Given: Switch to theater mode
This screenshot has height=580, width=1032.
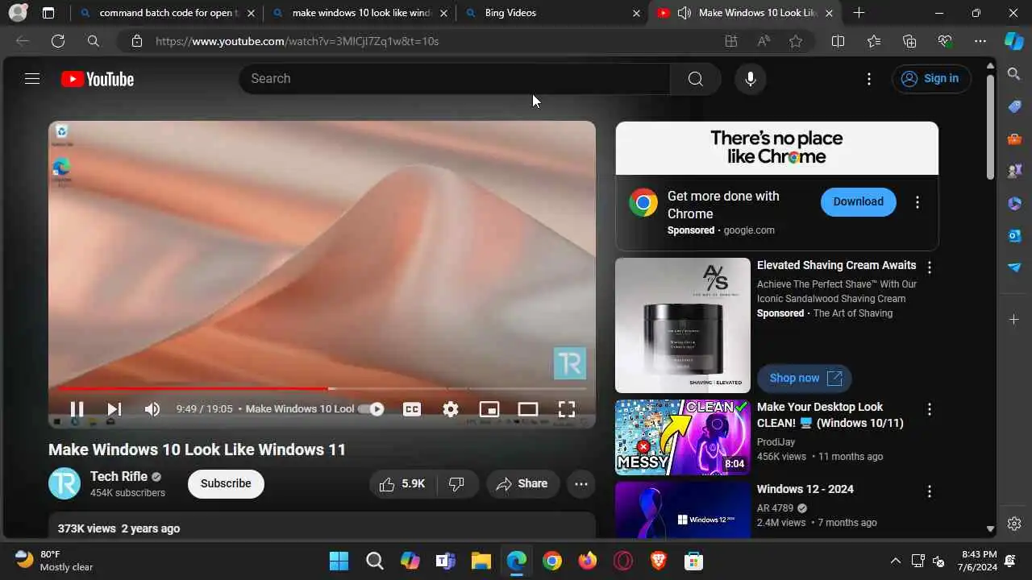Looking at the screenshot, I should point(528,409).
